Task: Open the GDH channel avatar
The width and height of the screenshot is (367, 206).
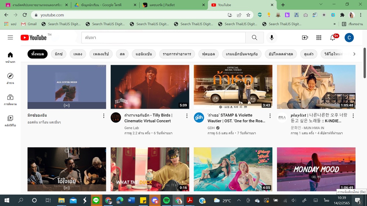Action: [199, 117]
